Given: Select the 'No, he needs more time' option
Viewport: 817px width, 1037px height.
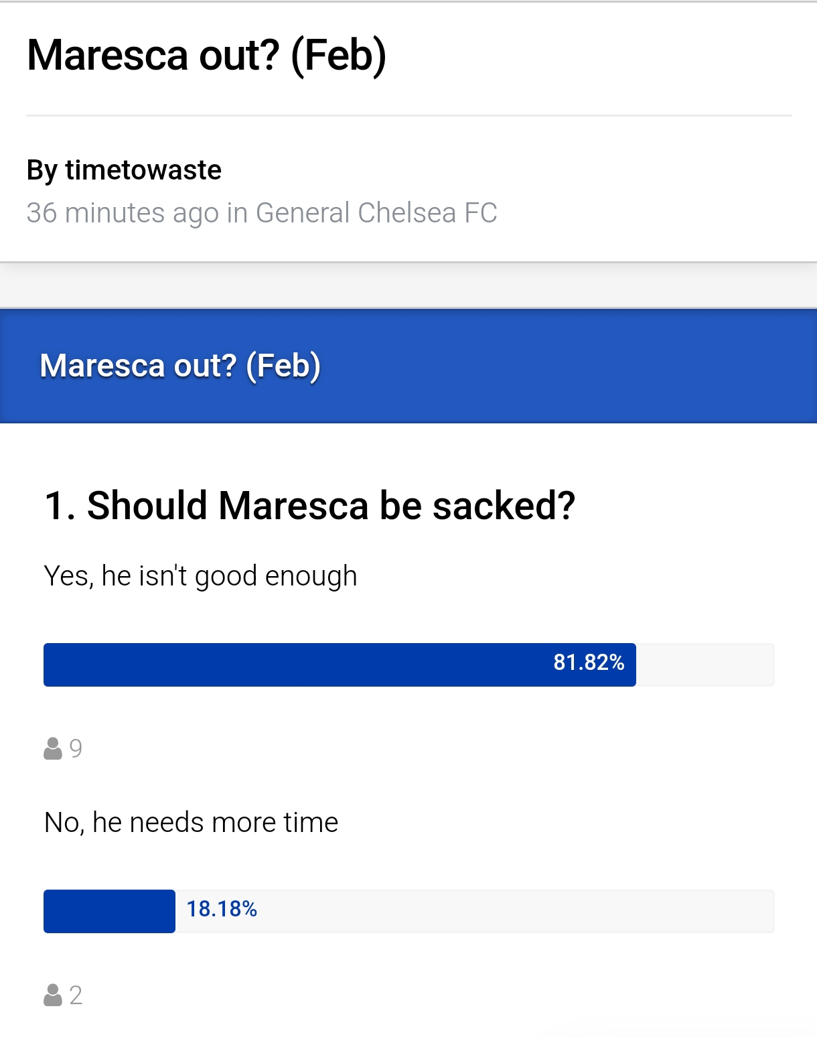Looking at the screenshot, I should pos(191,823).
